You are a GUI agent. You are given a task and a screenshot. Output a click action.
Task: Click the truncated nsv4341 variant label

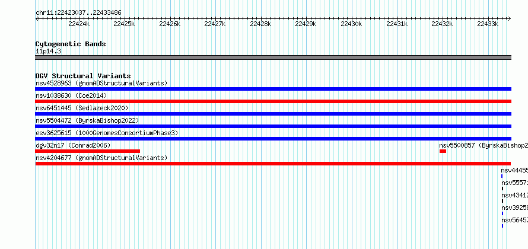point(514,195)
